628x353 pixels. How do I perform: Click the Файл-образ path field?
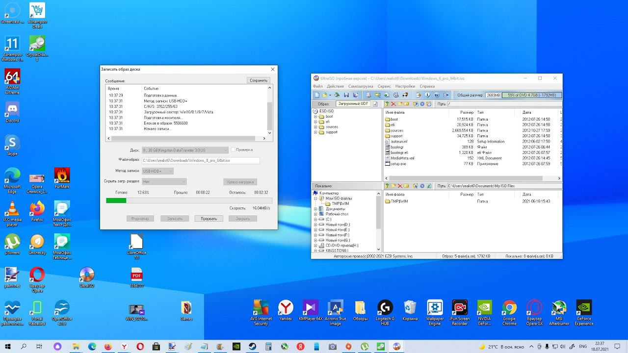click(200, 160)
